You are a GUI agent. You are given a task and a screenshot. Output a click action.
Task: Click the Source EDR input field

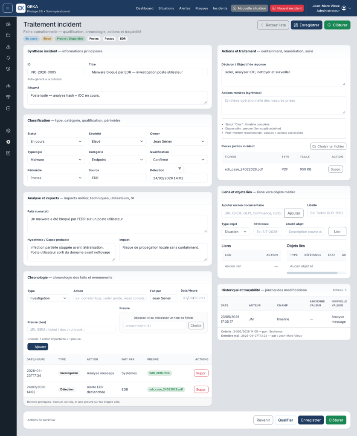(x=117, y=178)
